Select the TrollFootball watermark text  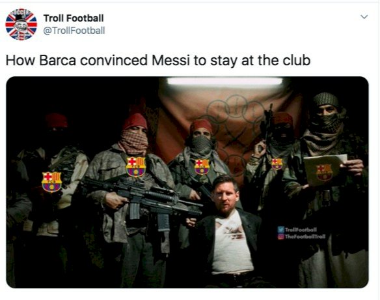click(301, 230)
